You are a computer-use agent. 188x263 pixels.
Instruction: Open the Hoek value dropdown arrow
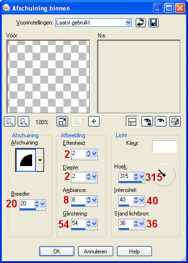(x=142, y=176)
